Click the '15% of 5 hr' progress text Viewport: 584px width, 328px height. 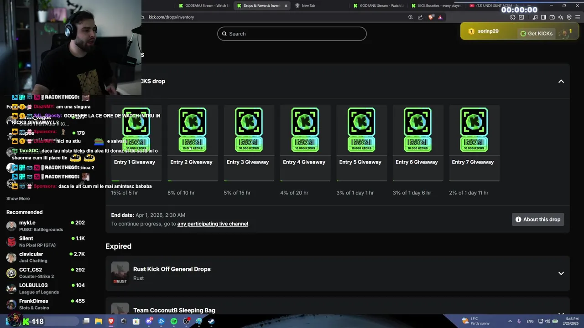pos(125,193)
